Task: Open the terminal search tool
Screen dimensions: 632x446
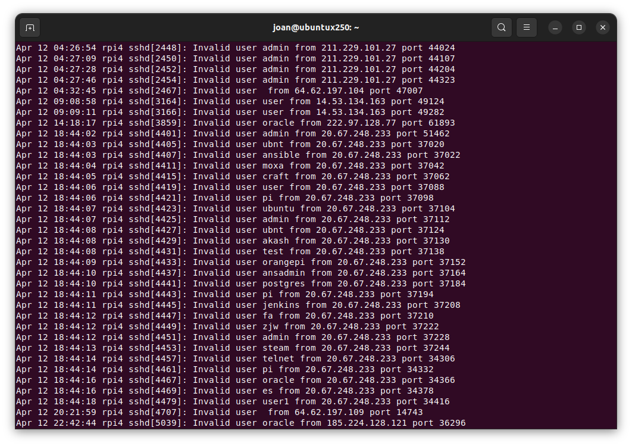Action: (x=502, y=27)
